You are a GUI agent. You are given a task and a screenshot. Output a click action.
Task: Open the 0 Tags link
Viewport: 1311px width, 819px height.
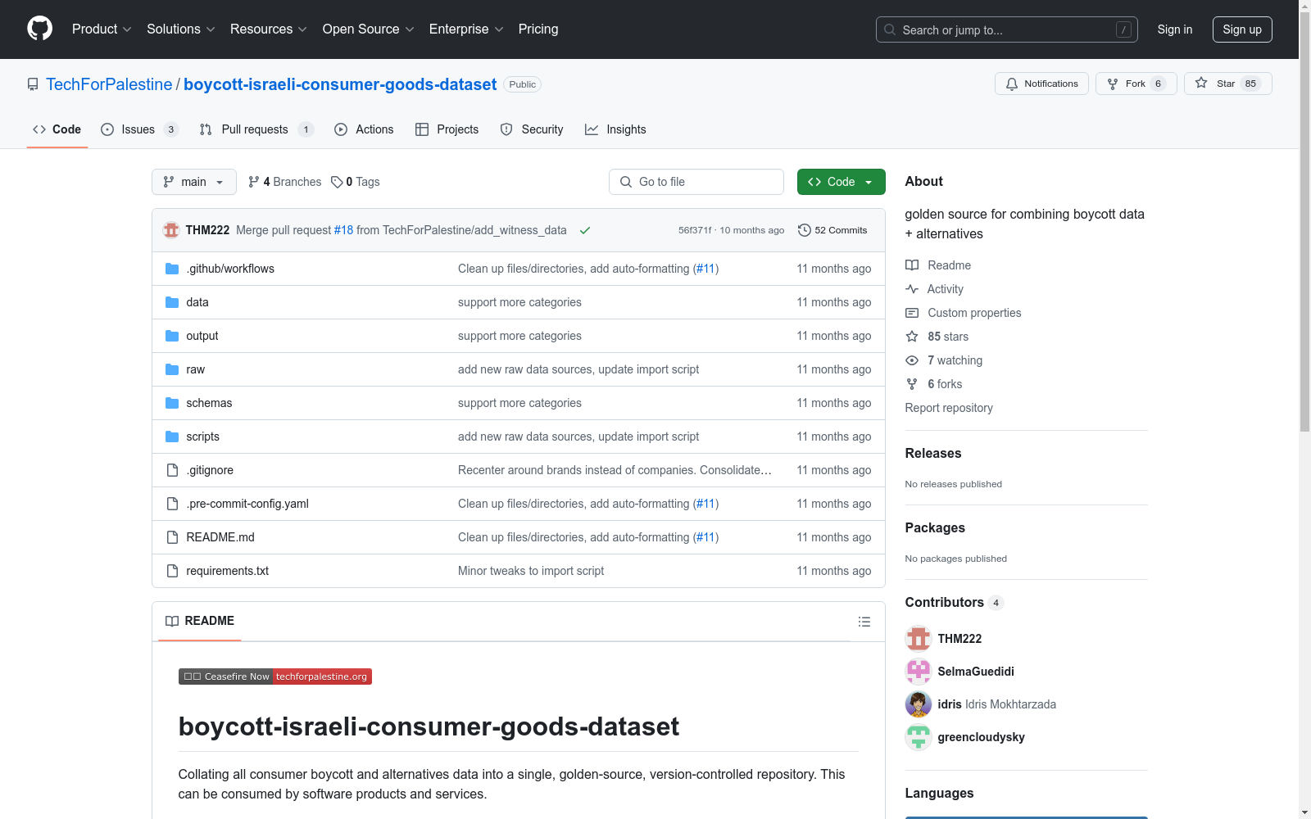click(356, 182)
